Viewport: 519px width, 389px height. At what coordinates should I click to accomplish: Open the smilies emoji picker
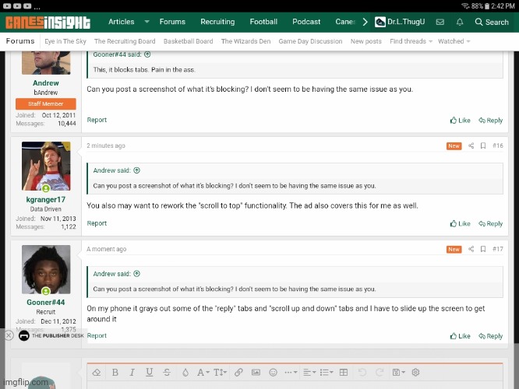pos(272,373)
